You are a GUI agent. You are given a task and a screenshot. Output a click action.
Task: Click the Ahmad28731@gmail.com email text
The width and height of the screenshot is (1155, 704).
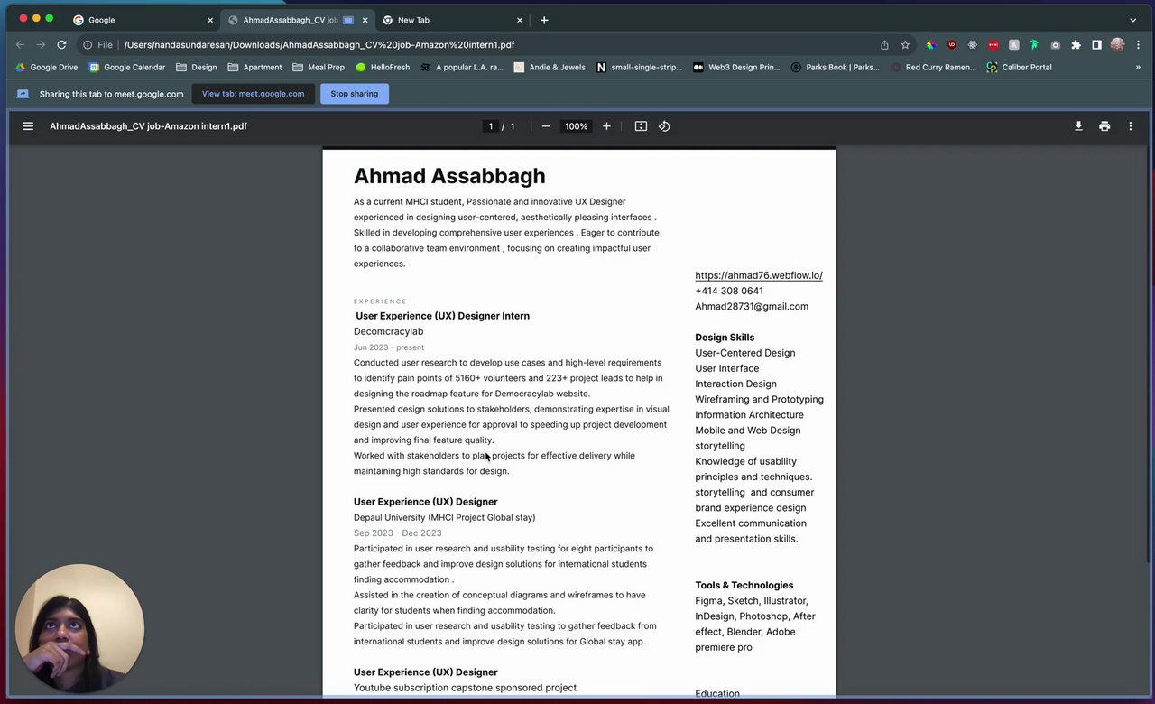click(x=752, y=306)
